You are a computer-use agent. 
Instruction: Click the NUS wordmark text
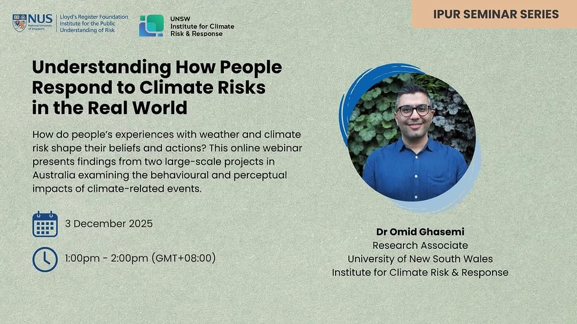pos(40,20)
